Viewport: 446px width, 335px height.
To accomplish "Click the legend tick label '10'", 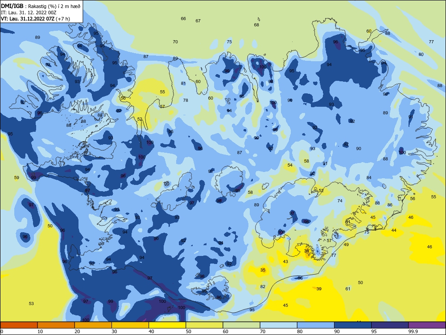I will (40, 331).
